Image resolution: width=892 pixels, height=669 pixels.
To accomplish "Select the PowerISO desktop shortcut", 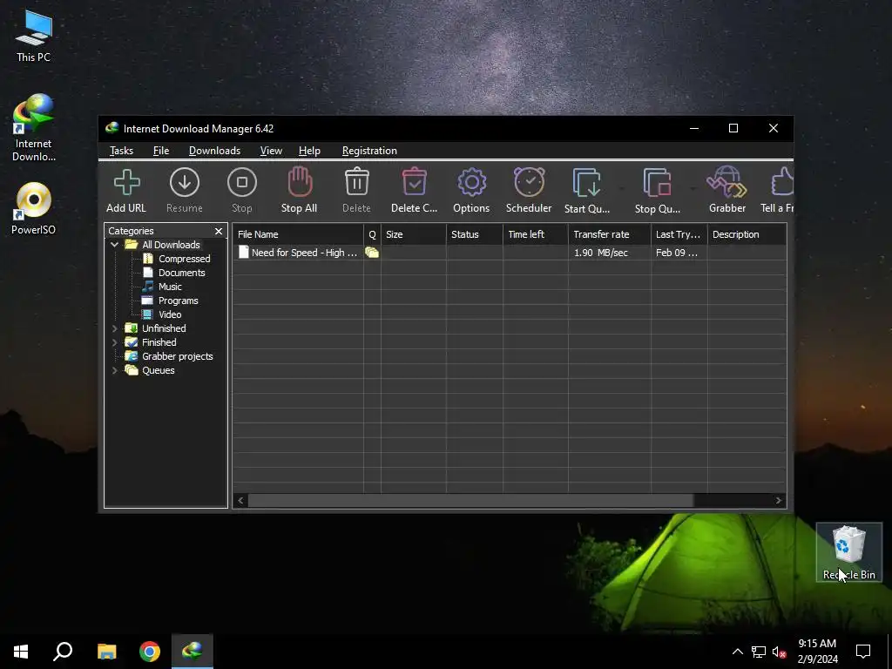I will coord(34,208).
